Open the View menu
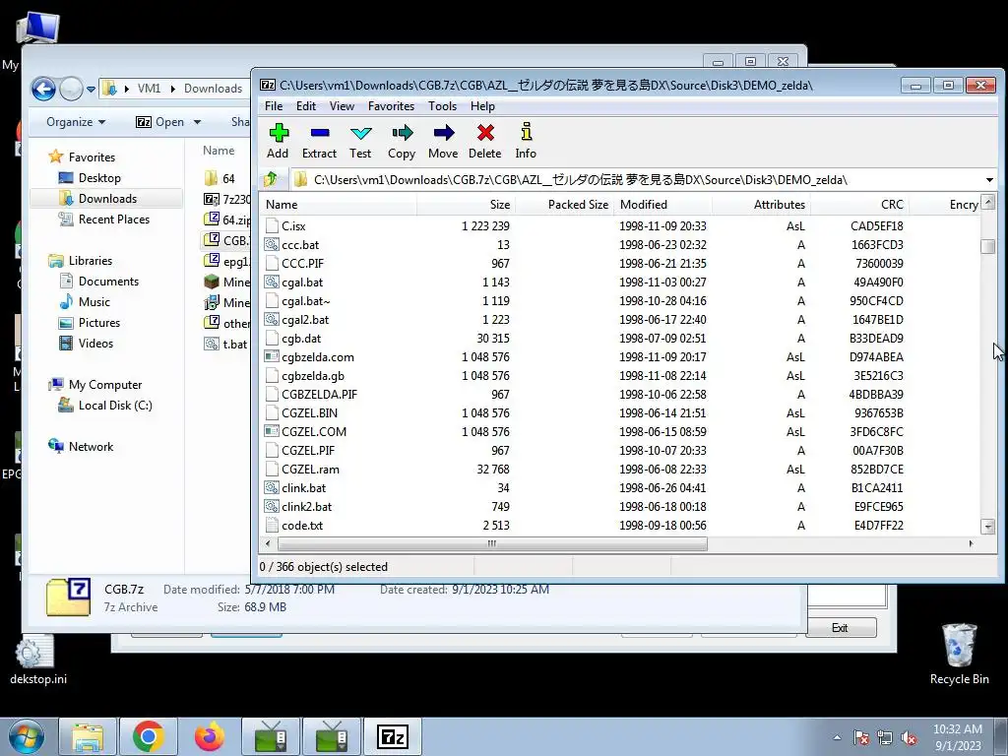The width and height of the screenshot is (1008, 756). tap(342, 106)
